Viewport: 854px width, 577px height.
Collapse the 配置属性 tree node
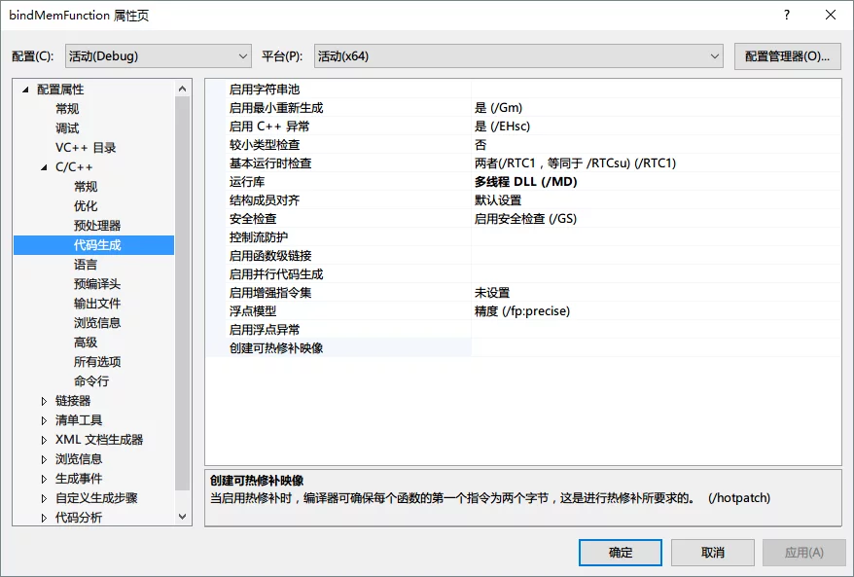click(x=25, y=90)
